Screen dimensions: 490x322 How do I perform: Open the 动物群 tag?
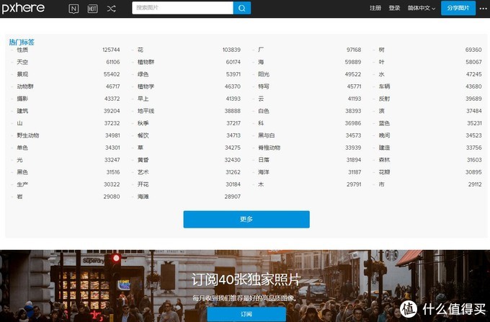tap(25, 86)
